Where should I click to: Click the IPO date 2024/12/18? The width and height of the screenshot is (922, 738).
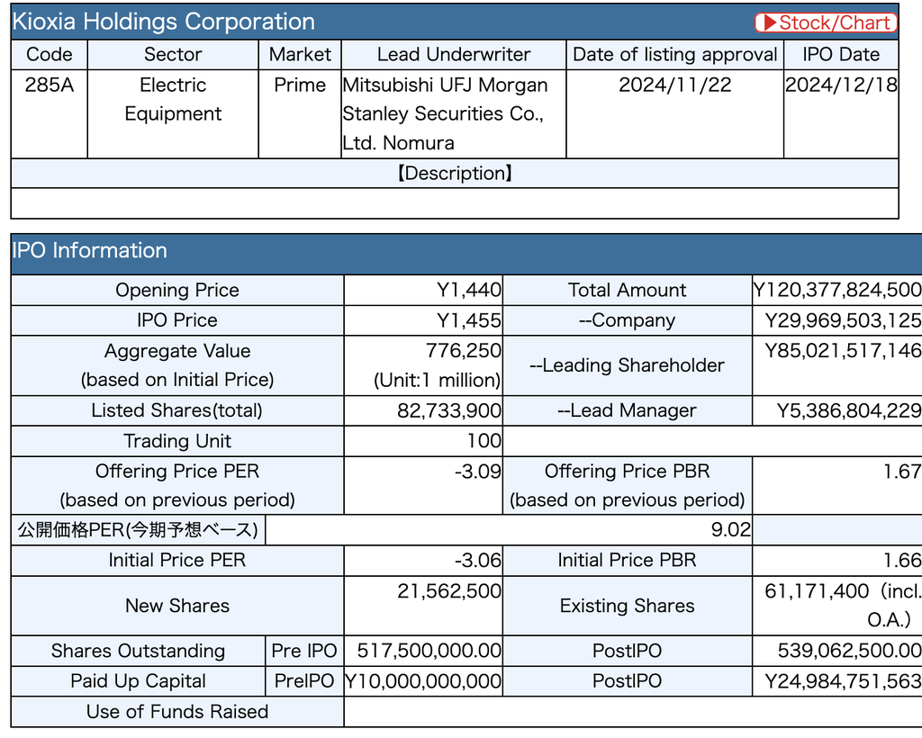pyautogui.click(x=842, y=85)
